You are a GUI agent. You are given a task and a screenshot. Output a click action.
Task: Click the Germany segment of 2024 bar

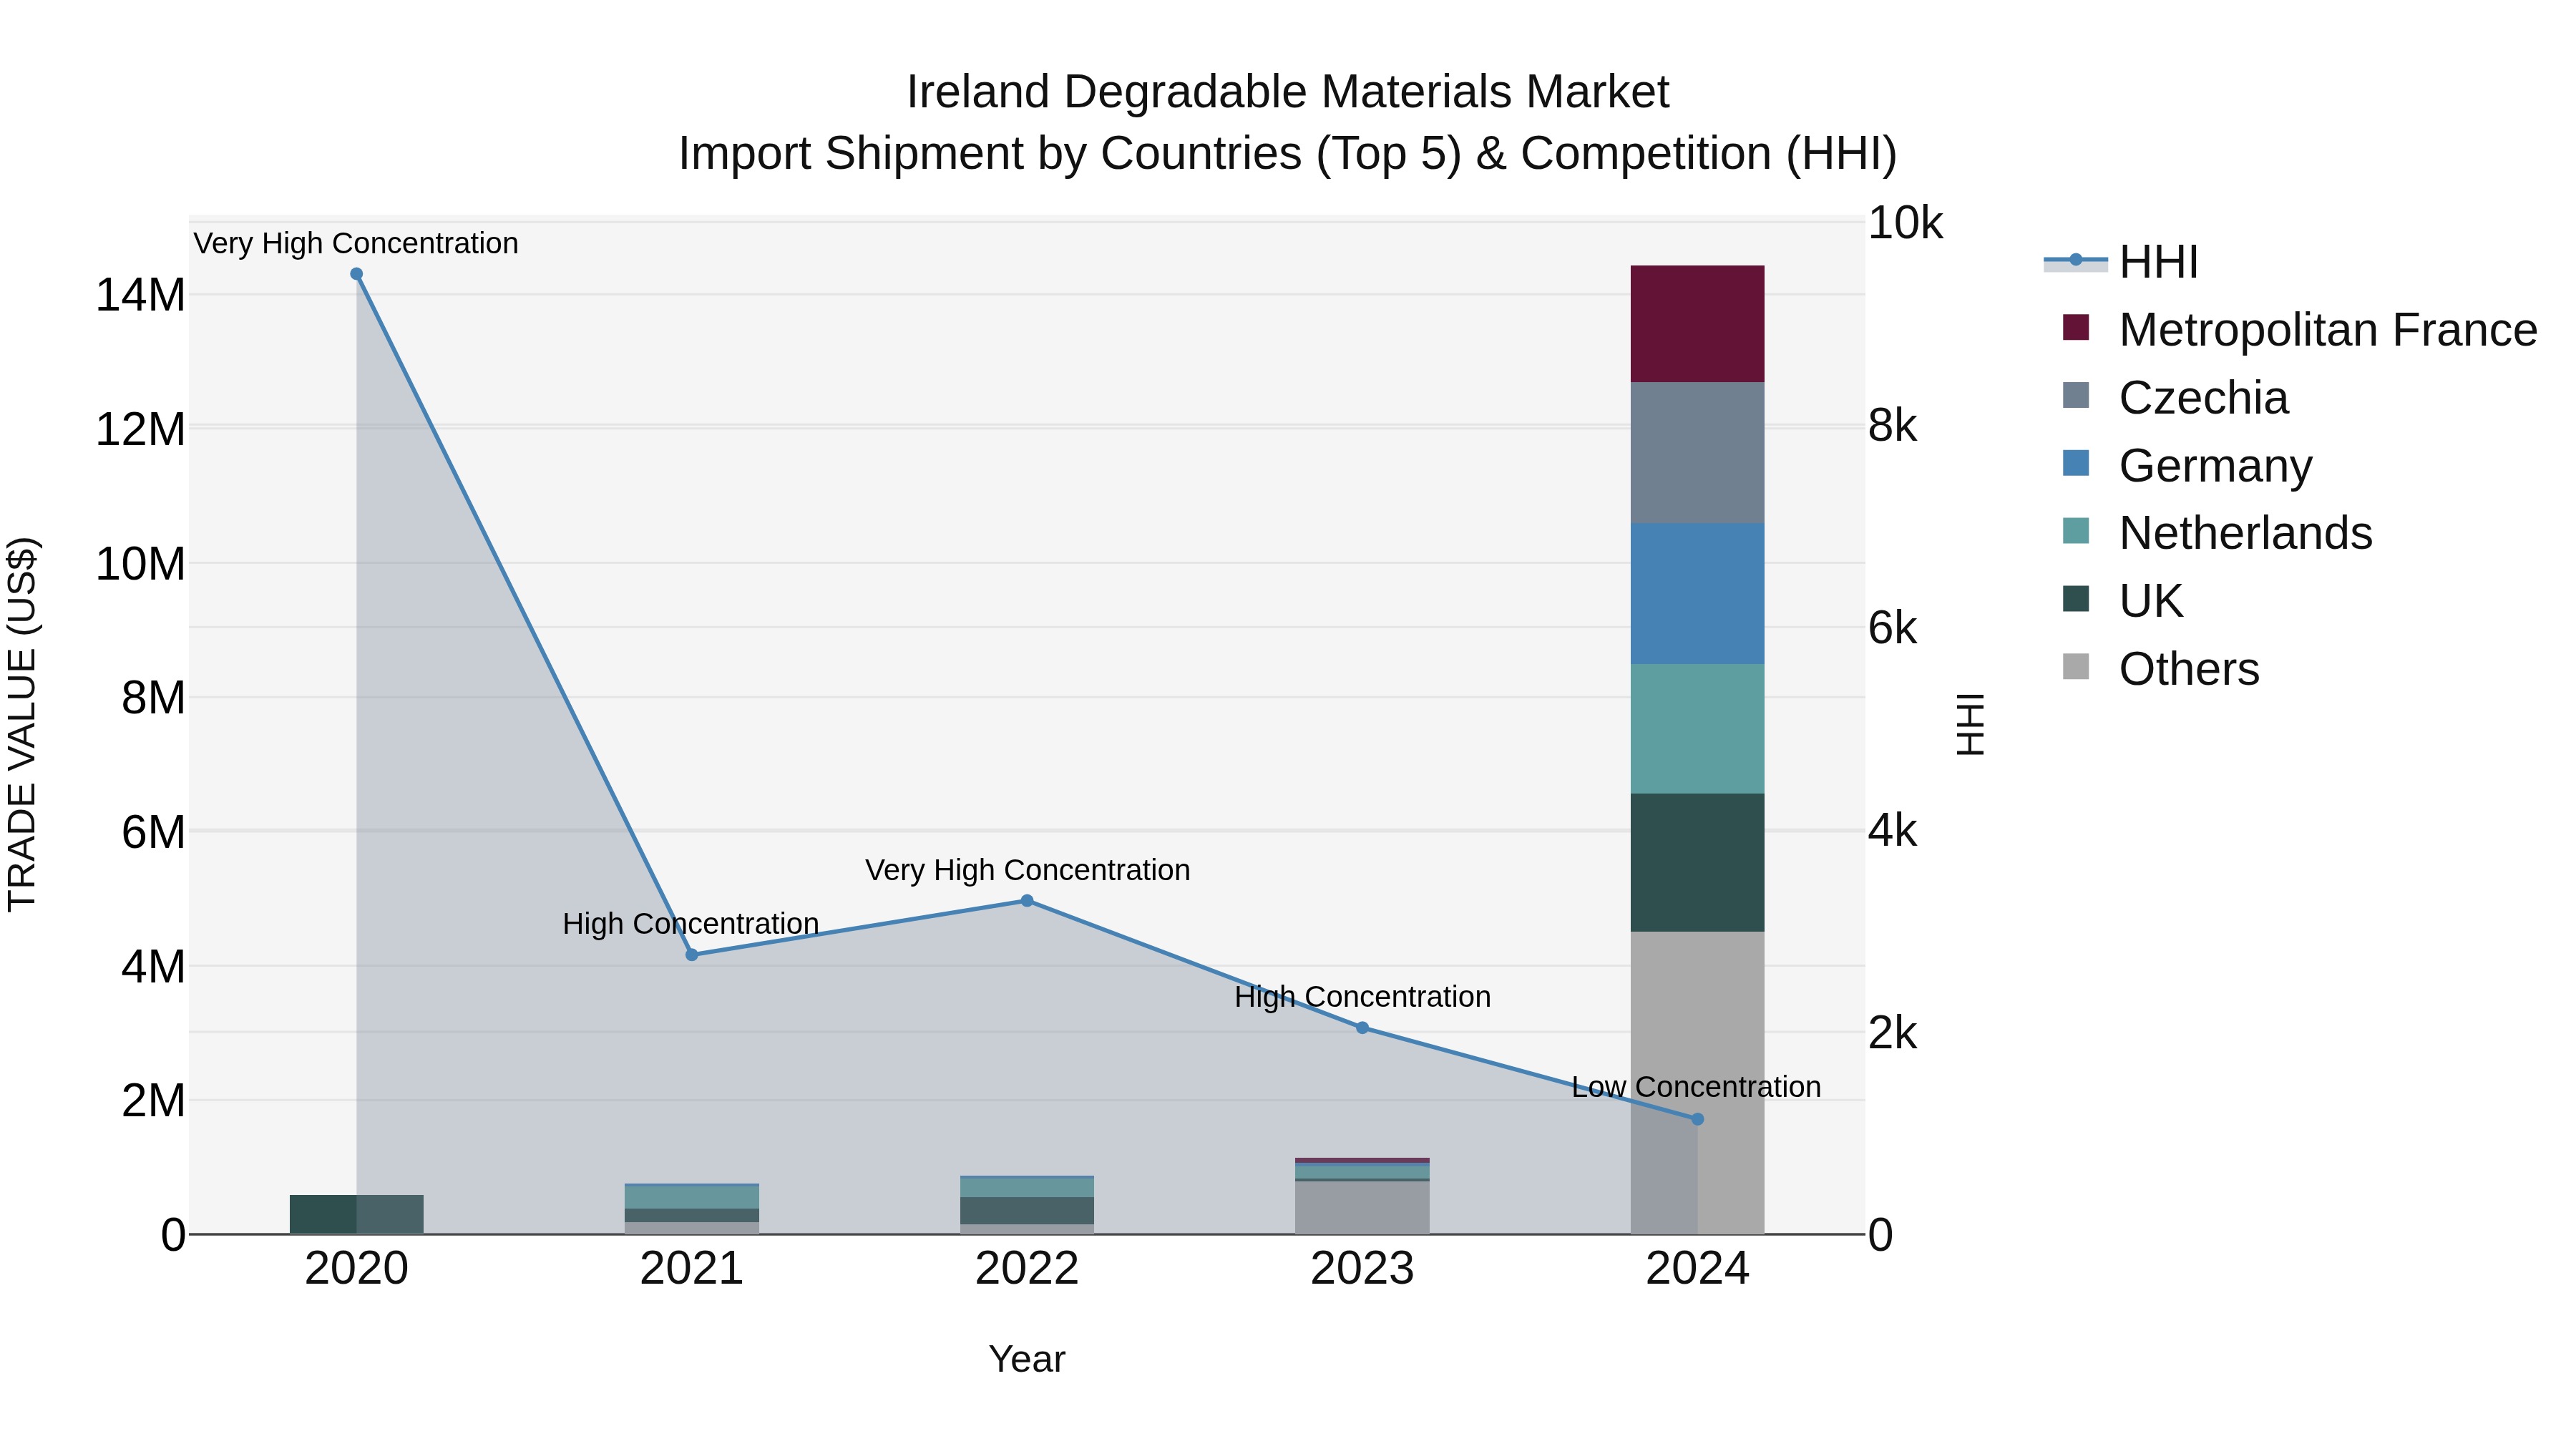pyautogui.click(x=1697, y=594)
